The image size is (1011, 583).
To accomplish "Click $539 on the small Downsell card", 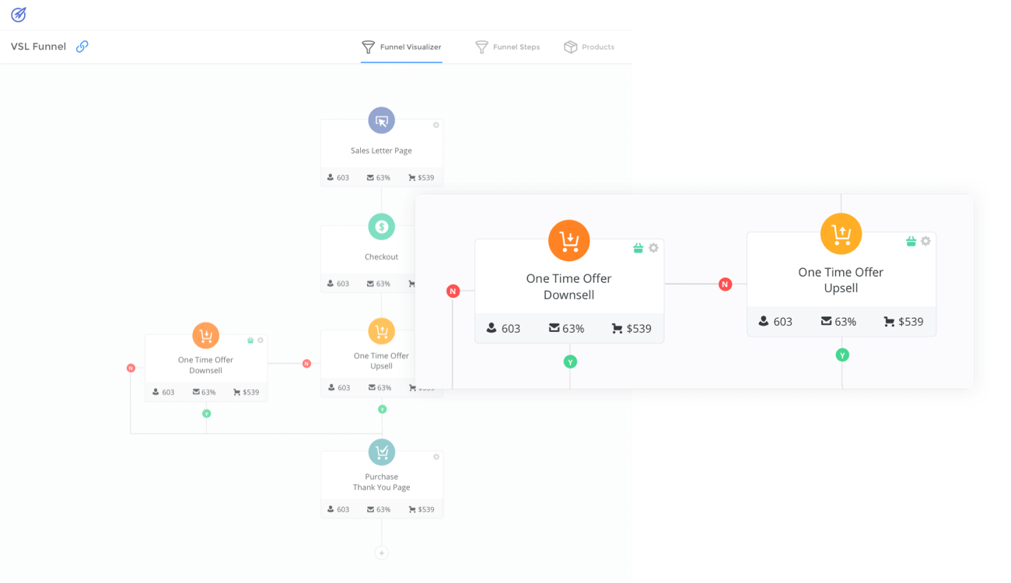I will [246, 393].
